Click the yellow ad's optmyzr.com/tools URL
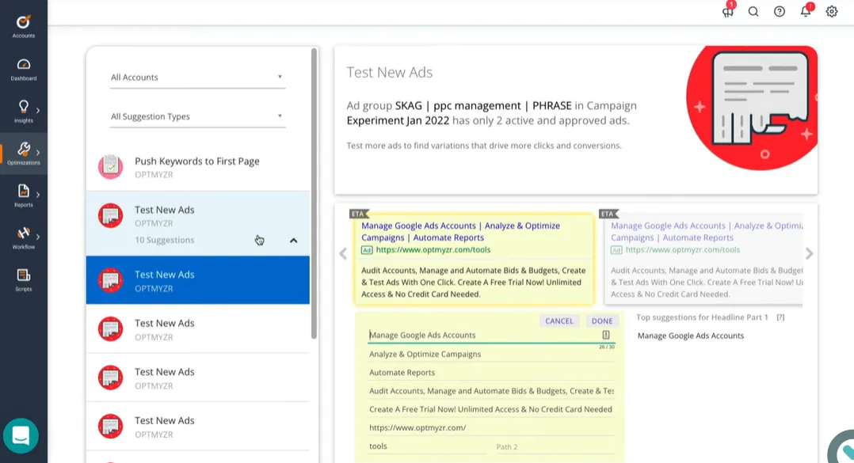This screenshot has height=463, width=854. tap(433, 250)
